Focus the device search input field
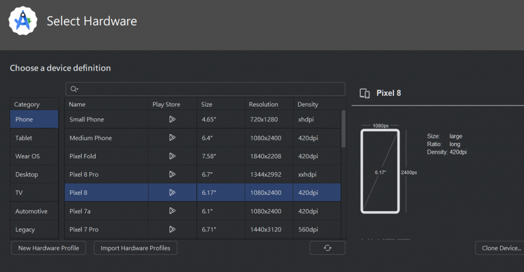 pyautogui.click(x=210, y=89)
